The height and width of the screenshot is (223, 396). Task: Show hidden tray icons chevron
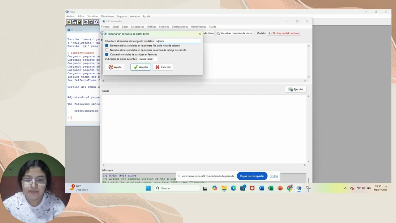point(345,188)
